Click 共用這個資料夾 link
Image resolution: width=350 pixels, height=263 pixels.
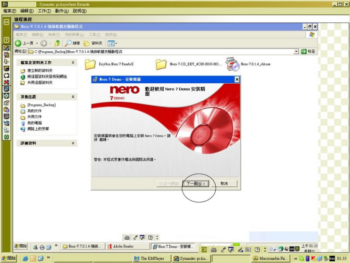point(40,82)
